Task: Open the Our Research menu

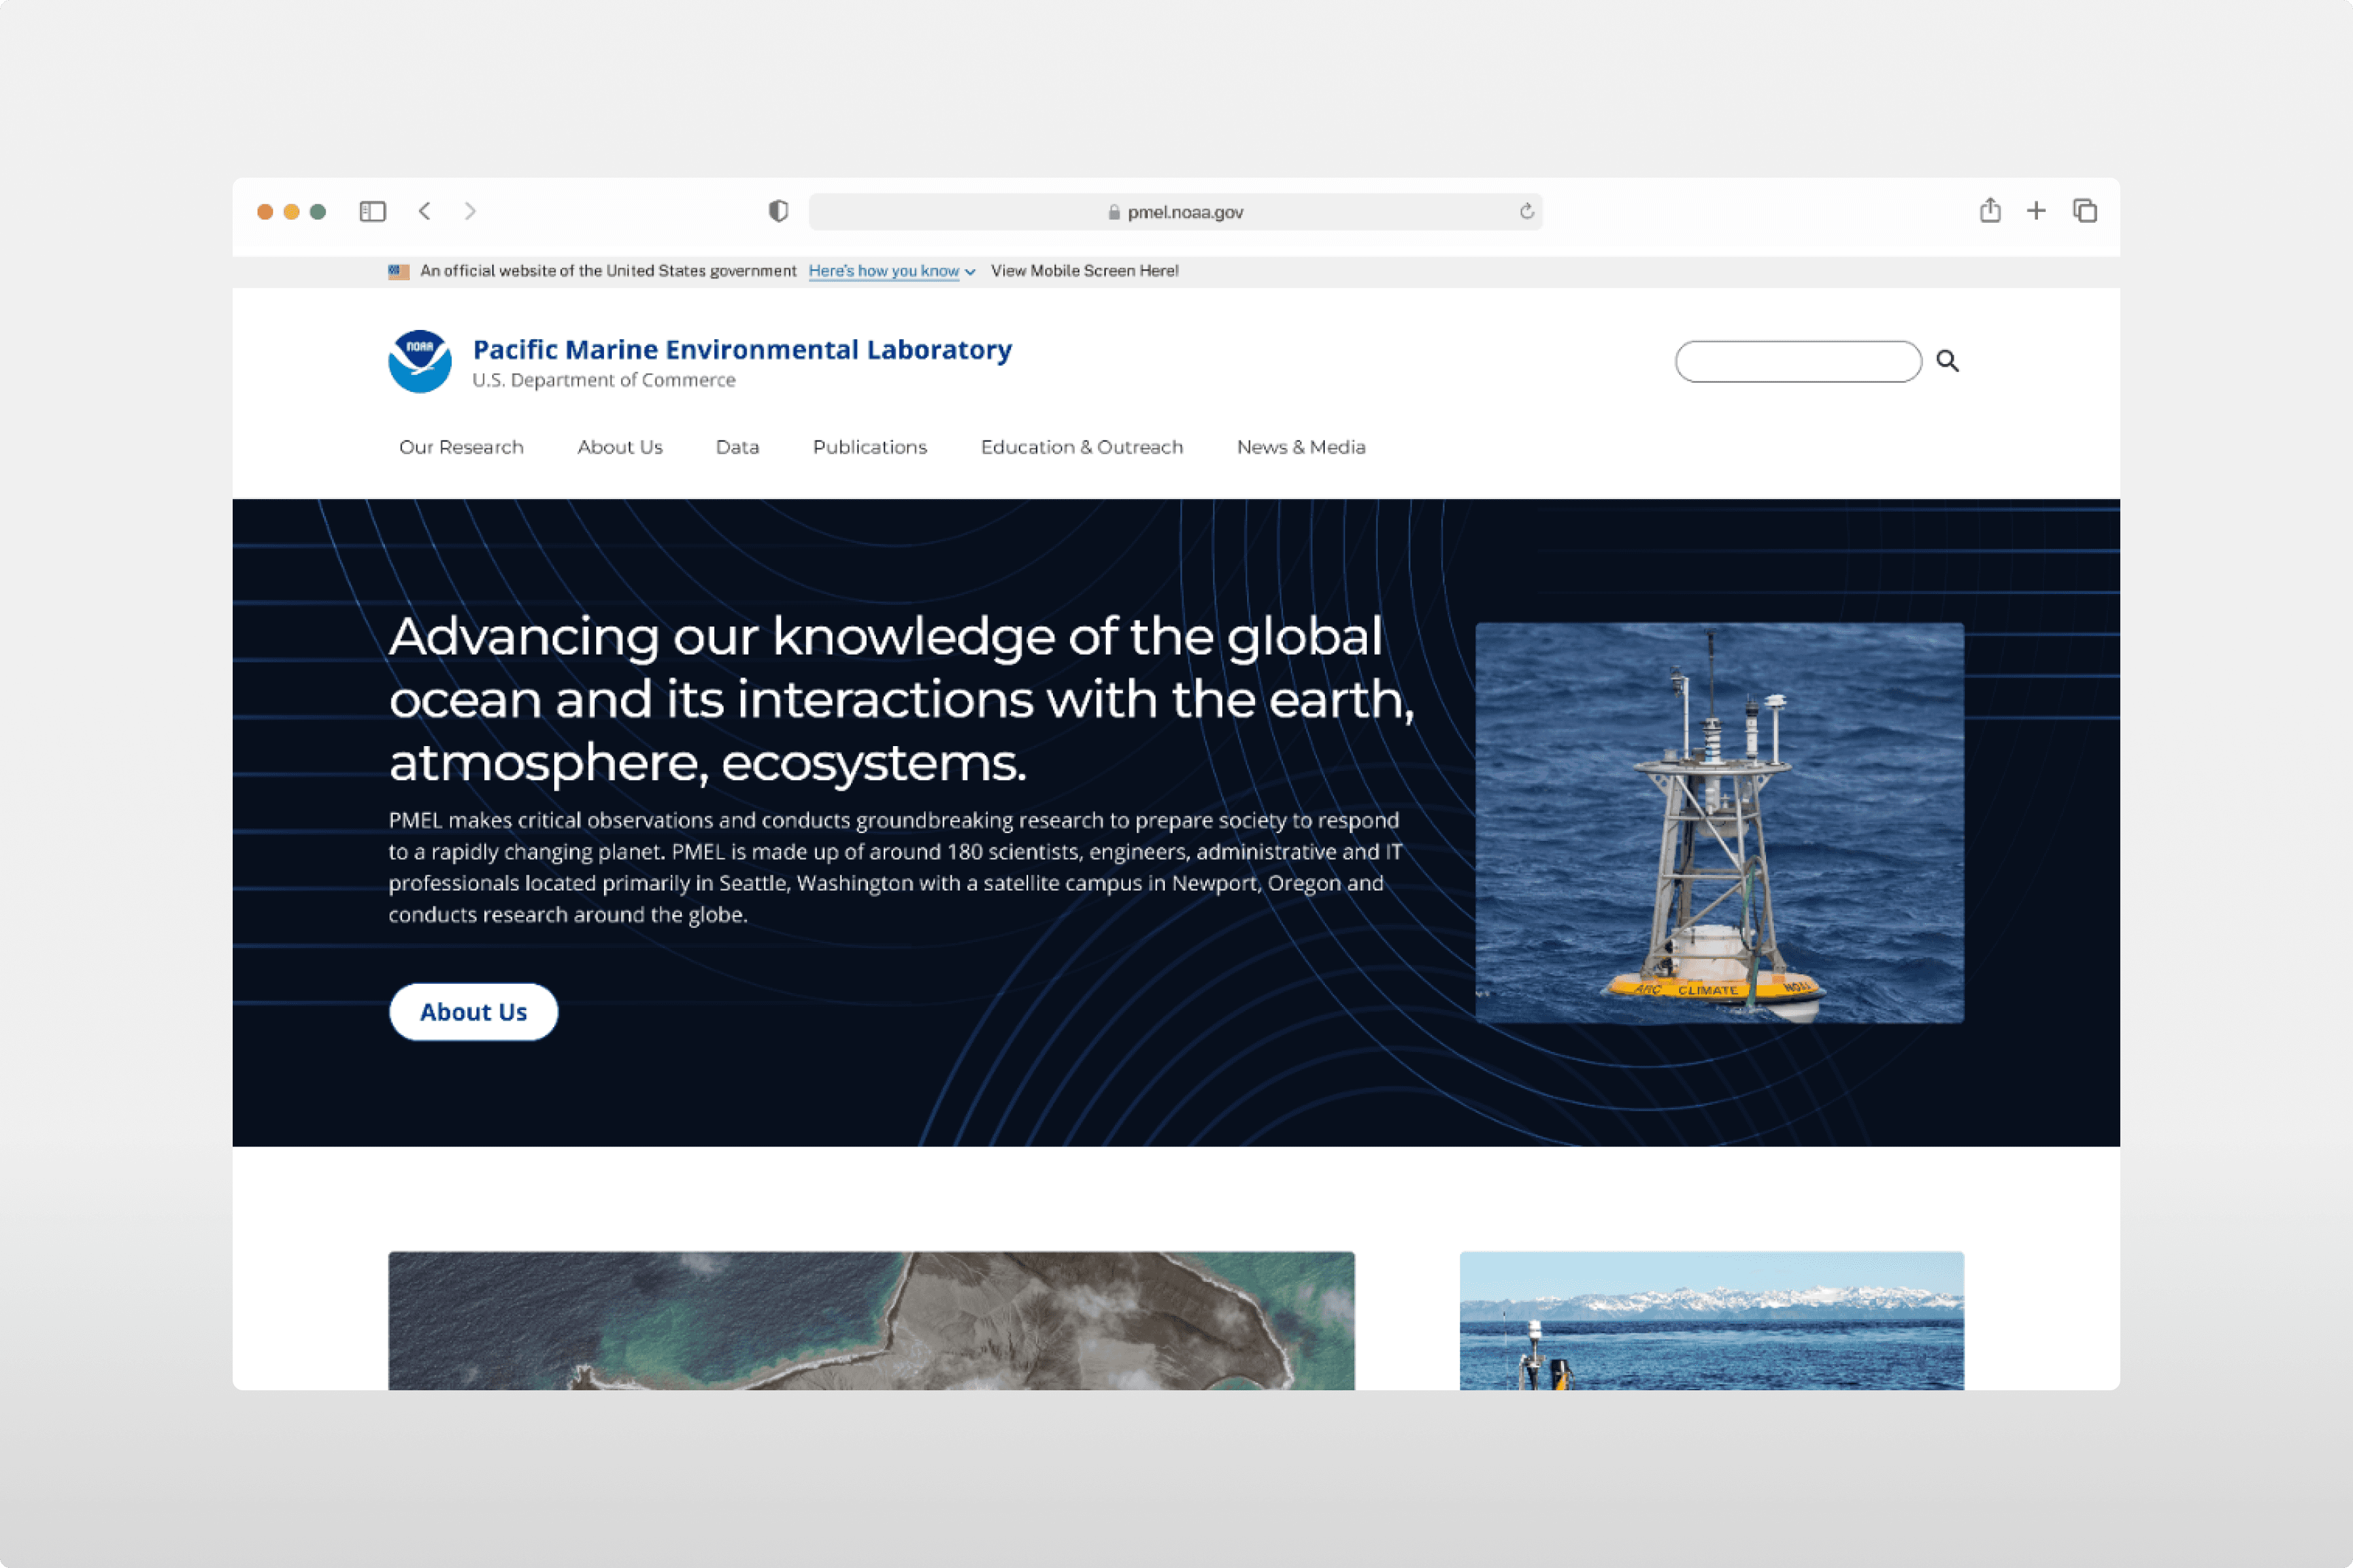Action: (461, 447)
